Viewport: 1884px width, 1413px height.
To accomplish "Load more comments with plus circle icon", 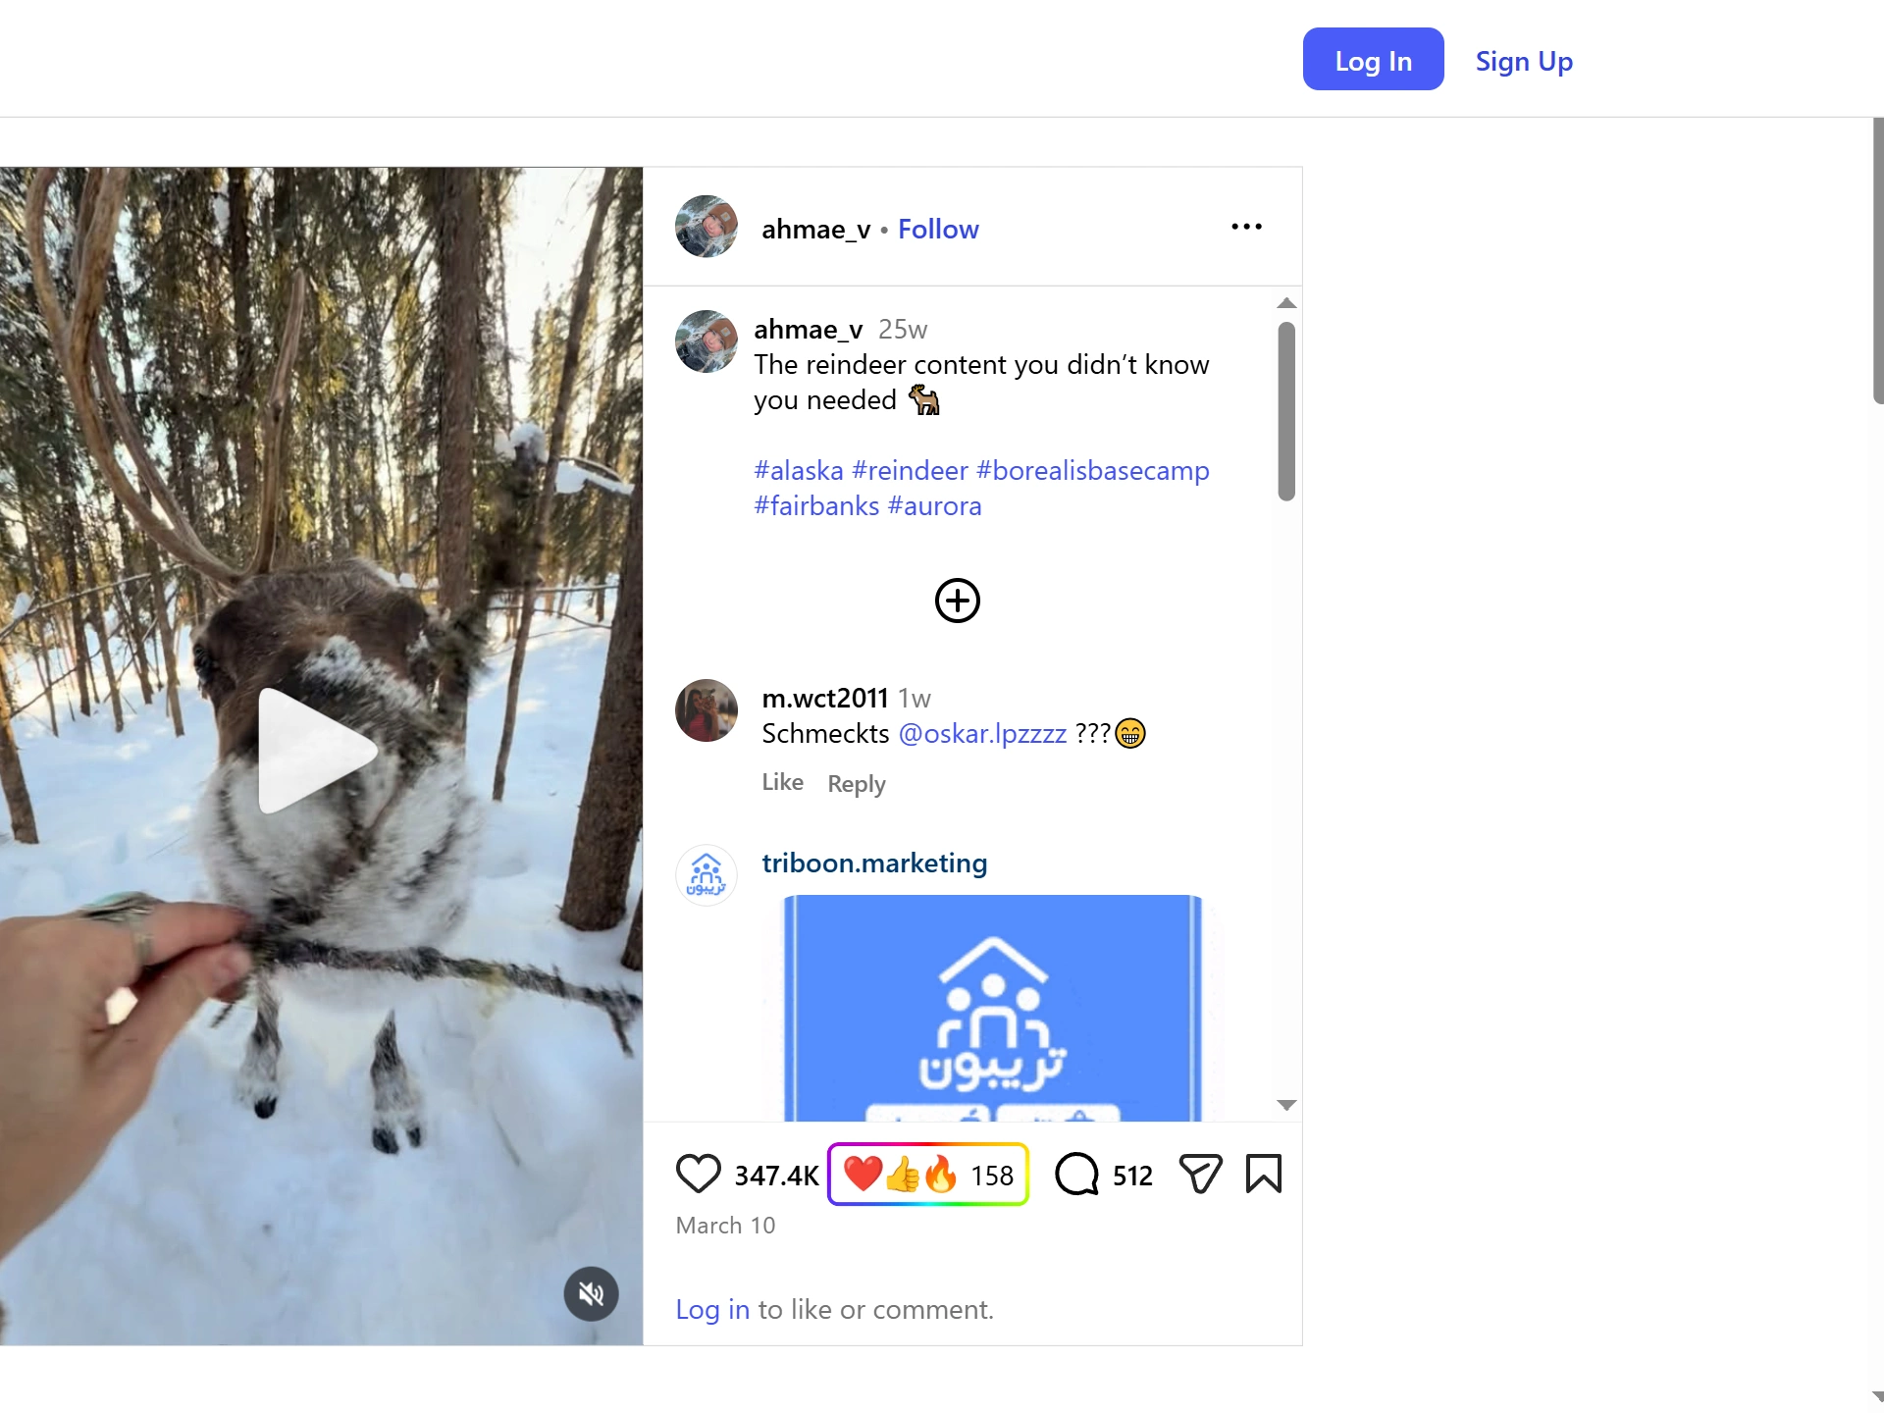I will click(958, 601).
